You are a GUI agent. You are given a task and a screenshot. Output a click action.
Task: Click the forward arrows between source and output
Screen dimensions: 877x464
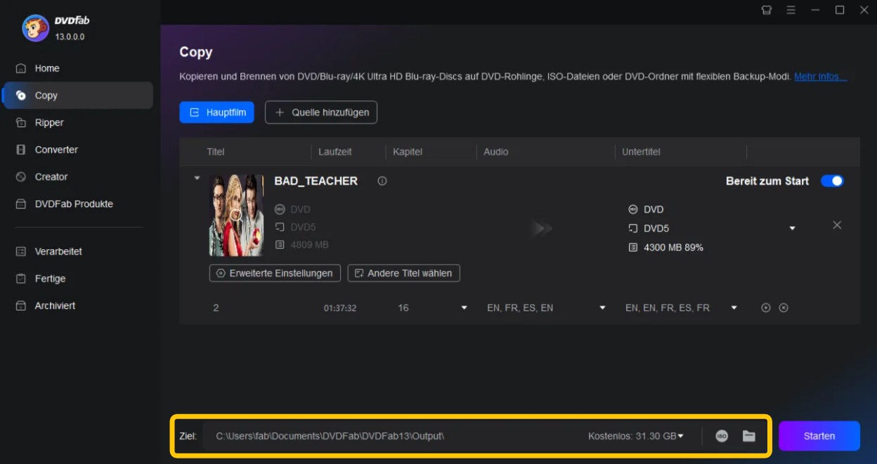(543, 228)
